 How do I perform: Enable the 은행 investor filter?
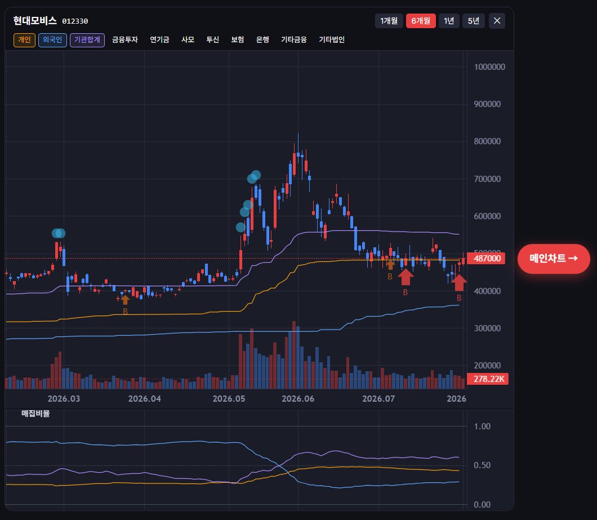click(x=262, y=39)
